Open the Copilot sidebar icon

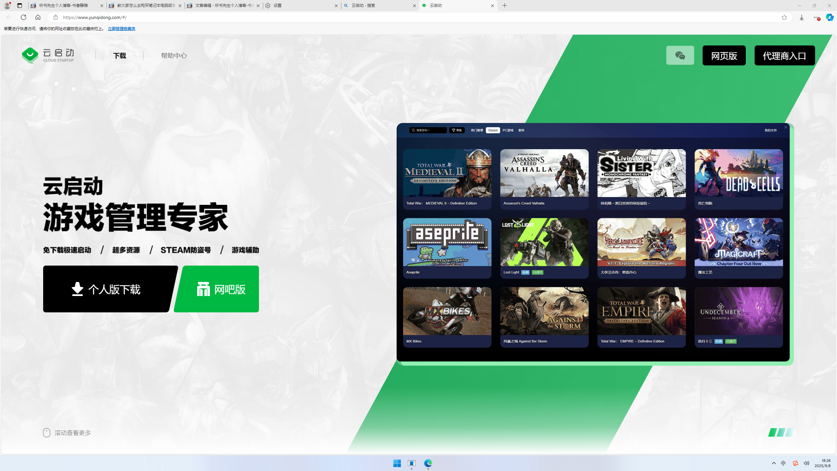tap(829, 17)
